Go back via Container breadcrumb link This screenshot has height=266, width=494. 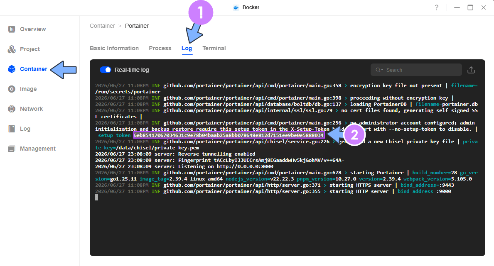pos(102,26)
